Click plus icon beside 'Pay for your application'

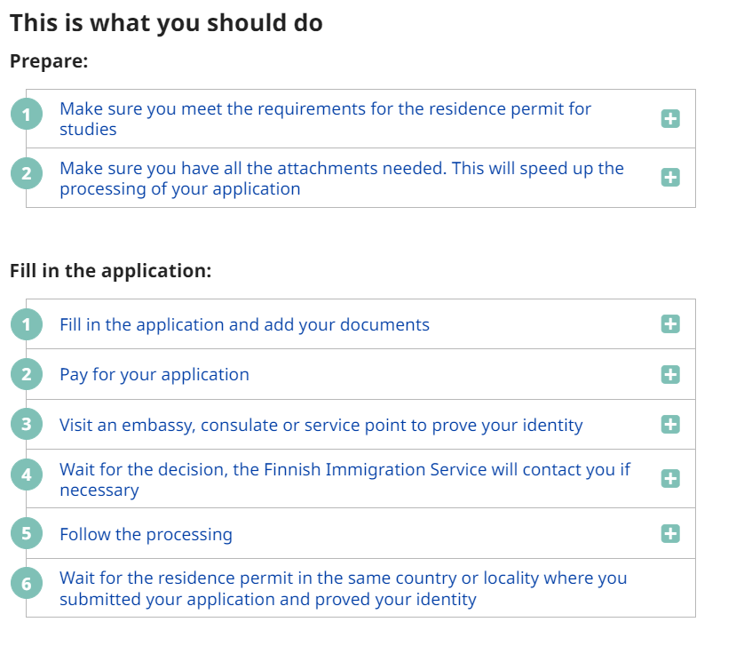click(670, 374)
